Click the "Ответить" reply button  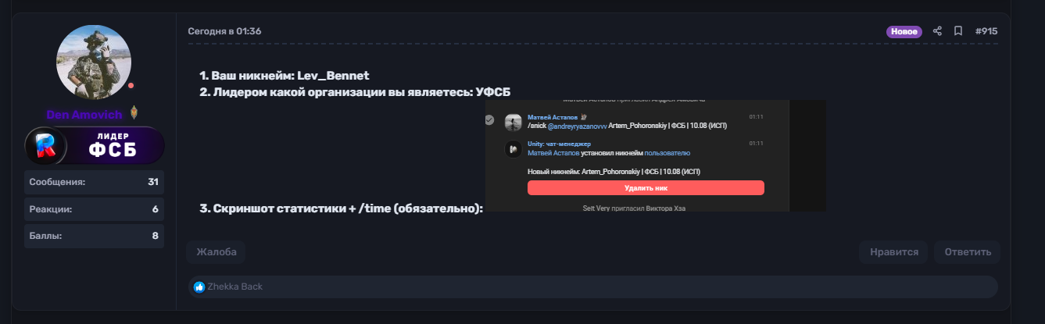pyautogui.click(x=968, y=252)
